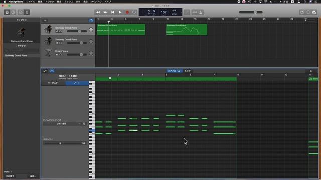Adjust the master volume slider

click(x=251, y=12)
